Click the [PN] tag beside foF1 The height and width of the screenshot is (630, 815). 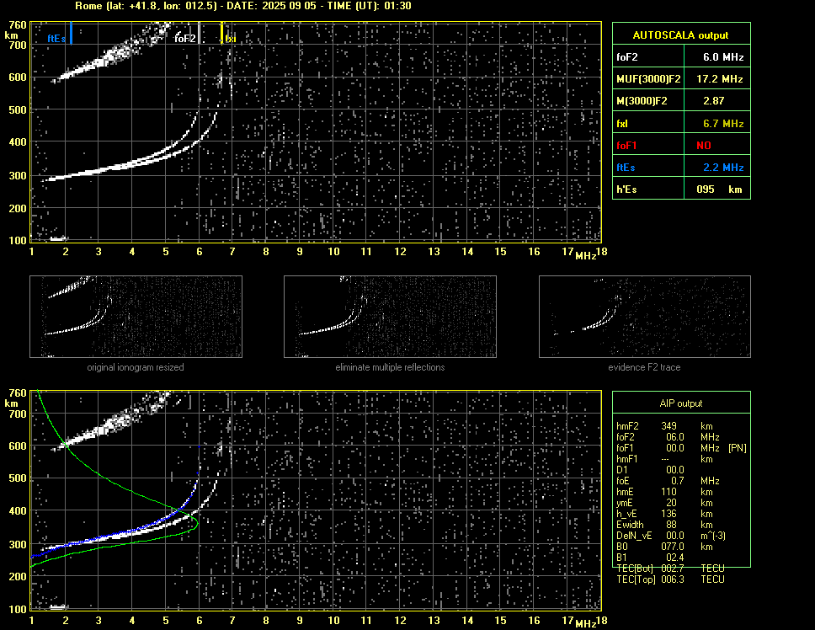(737, 448)
